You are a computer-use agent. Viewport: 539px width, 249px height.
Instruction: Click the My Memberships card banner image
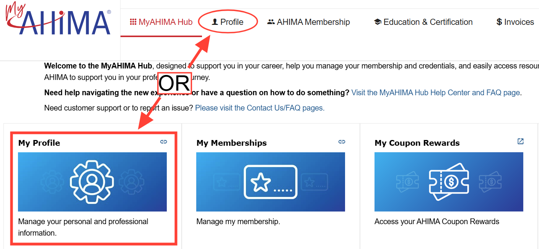270,182
